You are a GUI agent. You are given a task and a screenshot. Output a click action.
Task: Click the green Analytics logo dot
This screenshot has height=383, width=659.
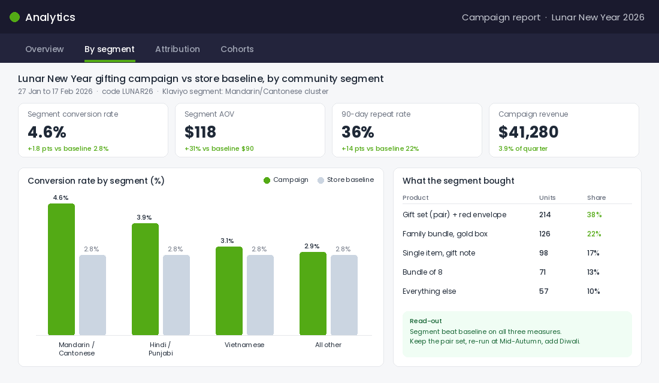[x=15, y=17]
